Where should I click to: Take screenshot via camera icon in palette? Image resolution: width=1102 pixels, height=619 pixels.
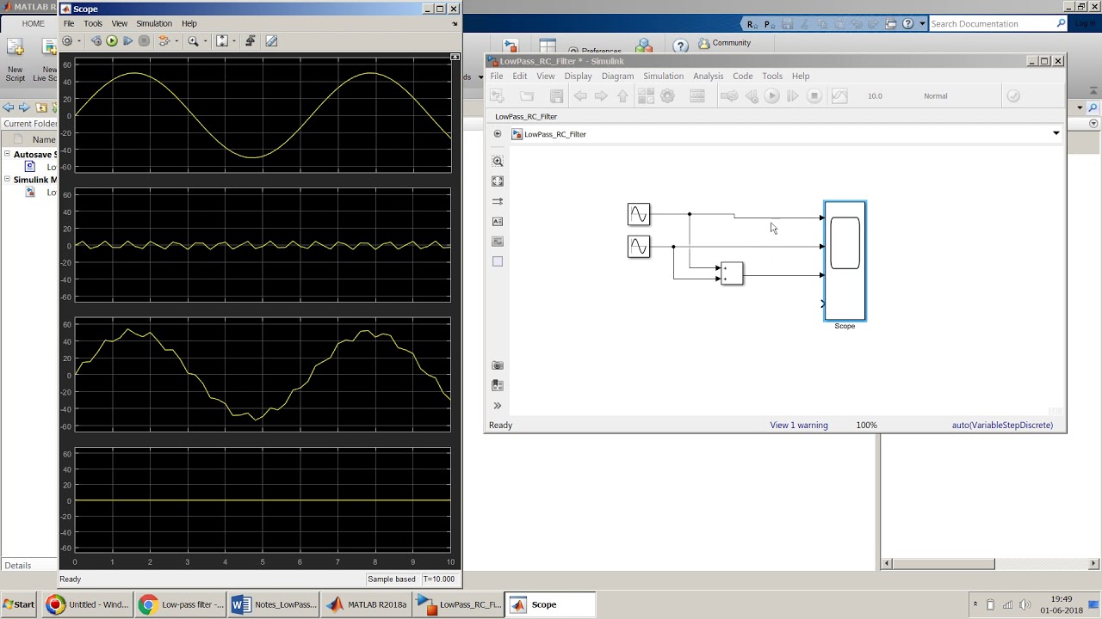click(498, 365)
